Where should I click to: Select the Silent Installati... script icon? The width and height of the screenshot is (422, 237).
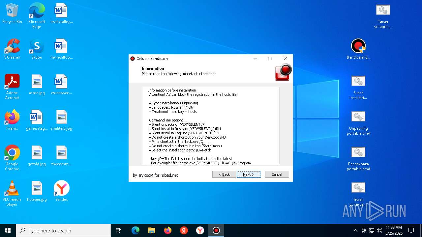[358, 87]
